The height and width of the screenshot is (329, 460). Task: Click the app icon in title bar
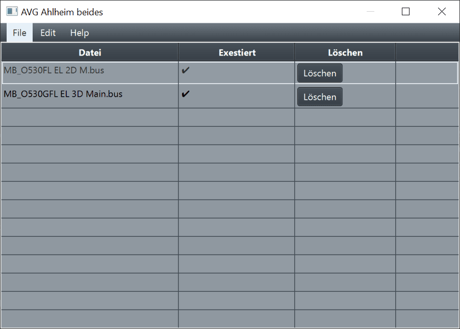click(12, 11)
